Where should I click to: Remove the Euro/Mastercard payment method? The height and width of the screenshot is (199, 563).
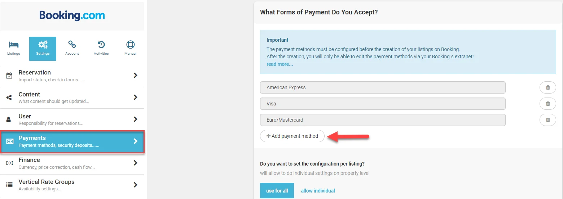[x=547, y=120]
